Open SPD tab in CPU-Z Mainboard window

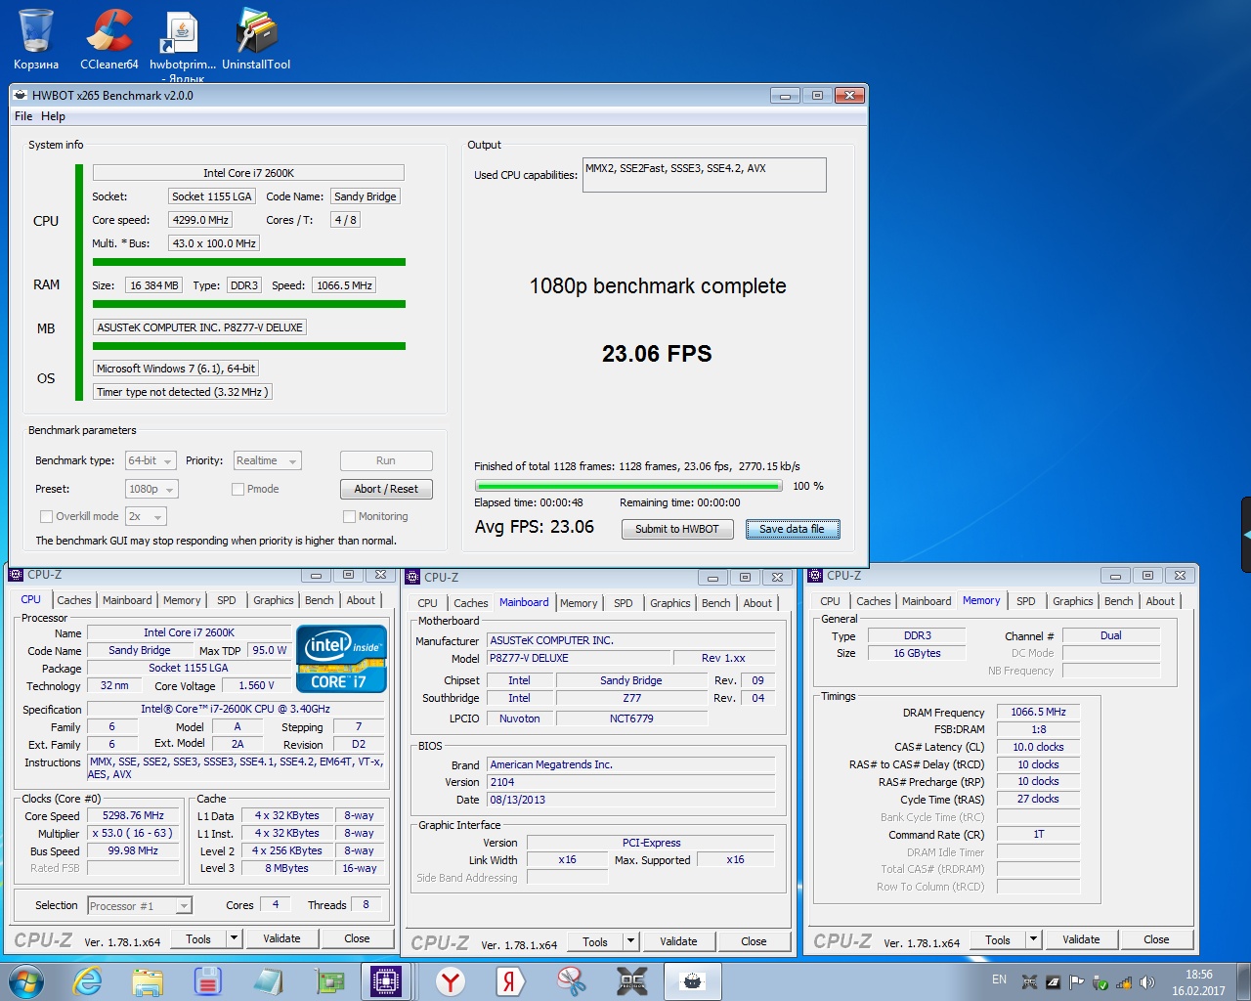coord(624,603)
